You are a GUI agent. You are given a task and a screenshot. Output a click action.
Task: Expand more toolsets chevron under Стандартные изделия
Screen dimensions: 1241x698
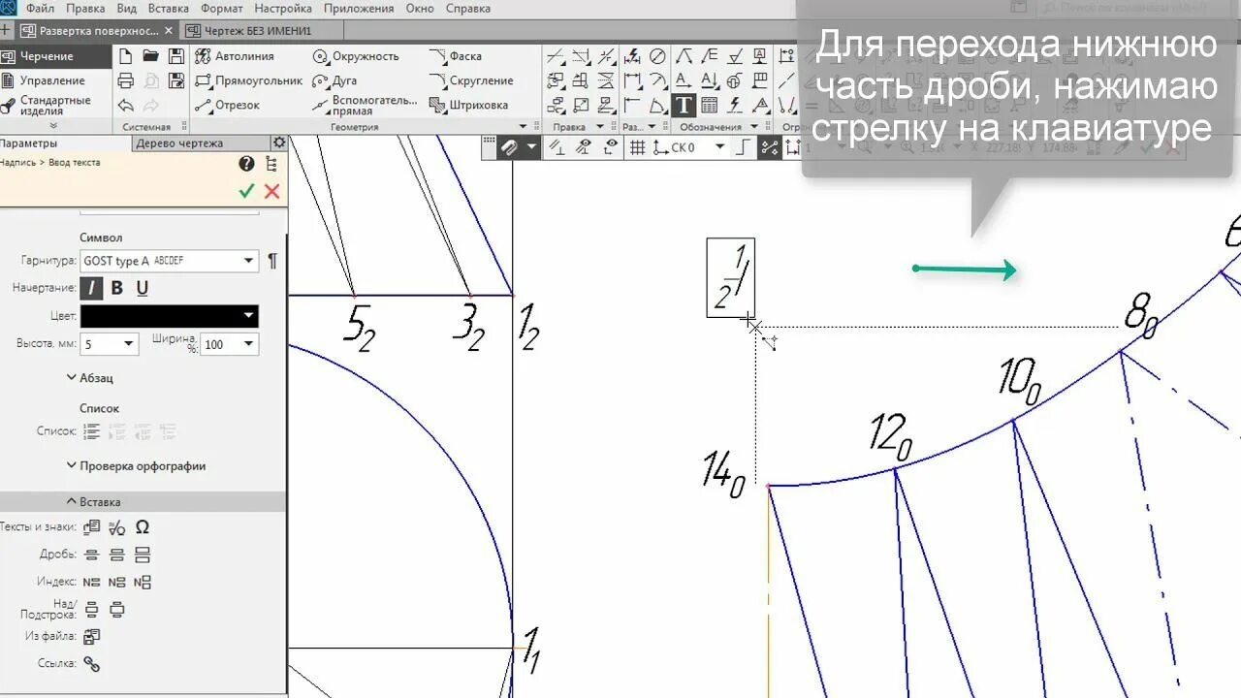point(53,126)
